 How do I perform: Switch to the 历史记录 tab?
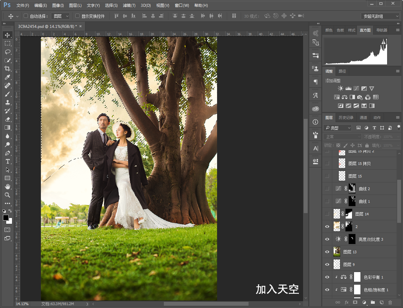tap(346, 118)
